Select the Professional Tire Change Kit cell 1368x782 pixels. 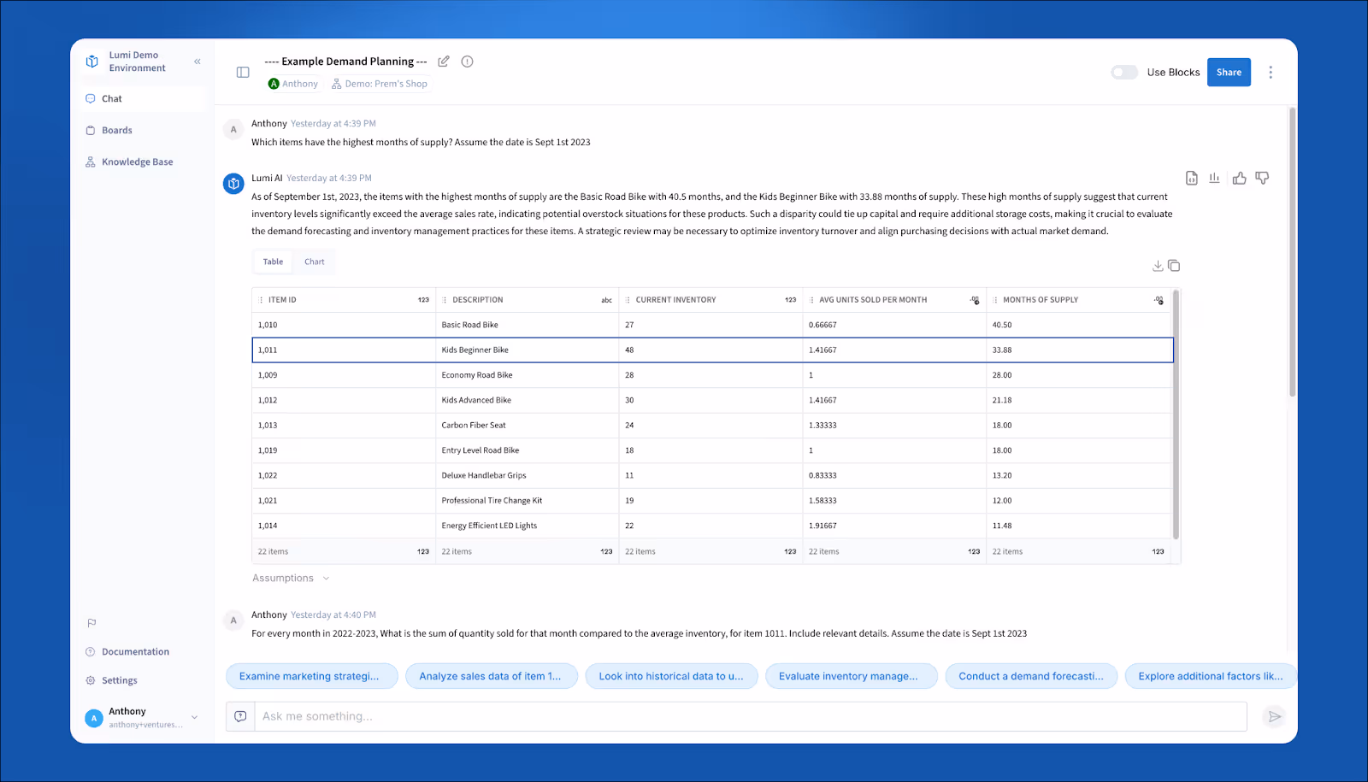[x=527, y=501]
